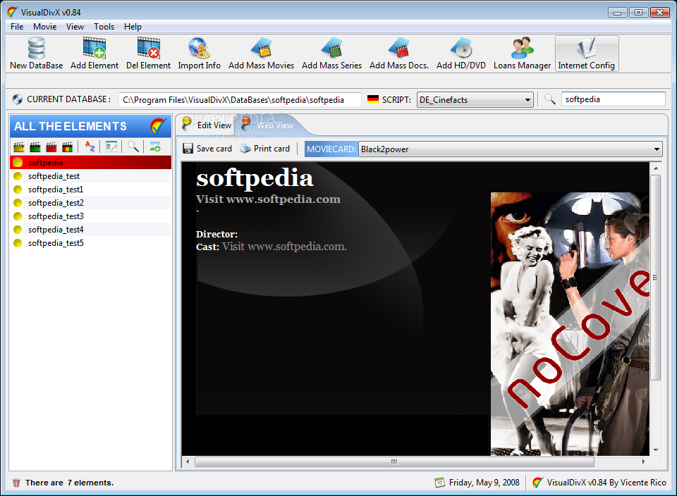The image size is (677, 496).
Task: Click Add Mass Docs. icon
Action: [x=399, y=48]
